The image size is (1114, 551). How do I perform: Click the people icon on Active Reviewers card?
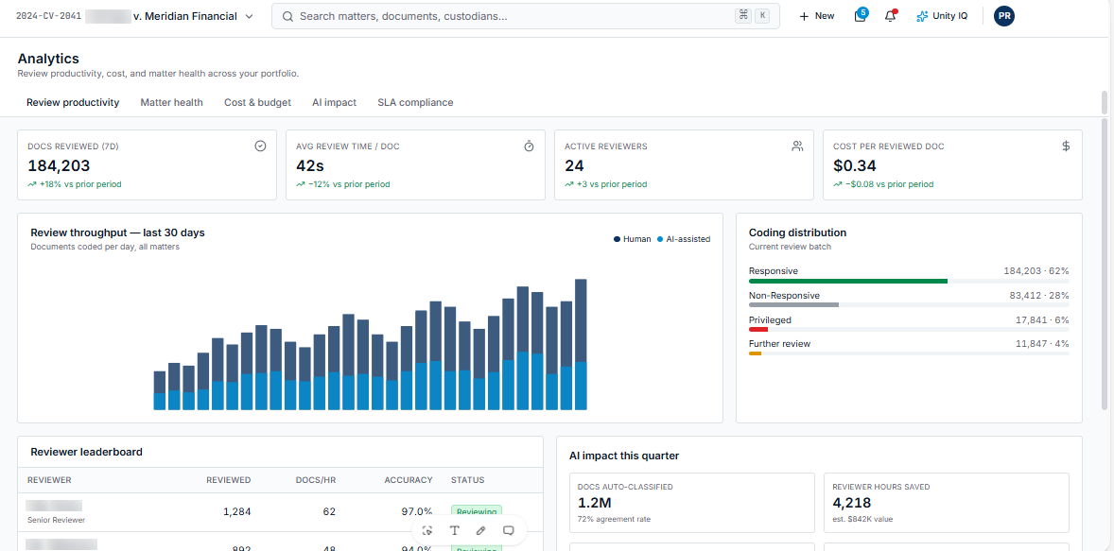797,146
